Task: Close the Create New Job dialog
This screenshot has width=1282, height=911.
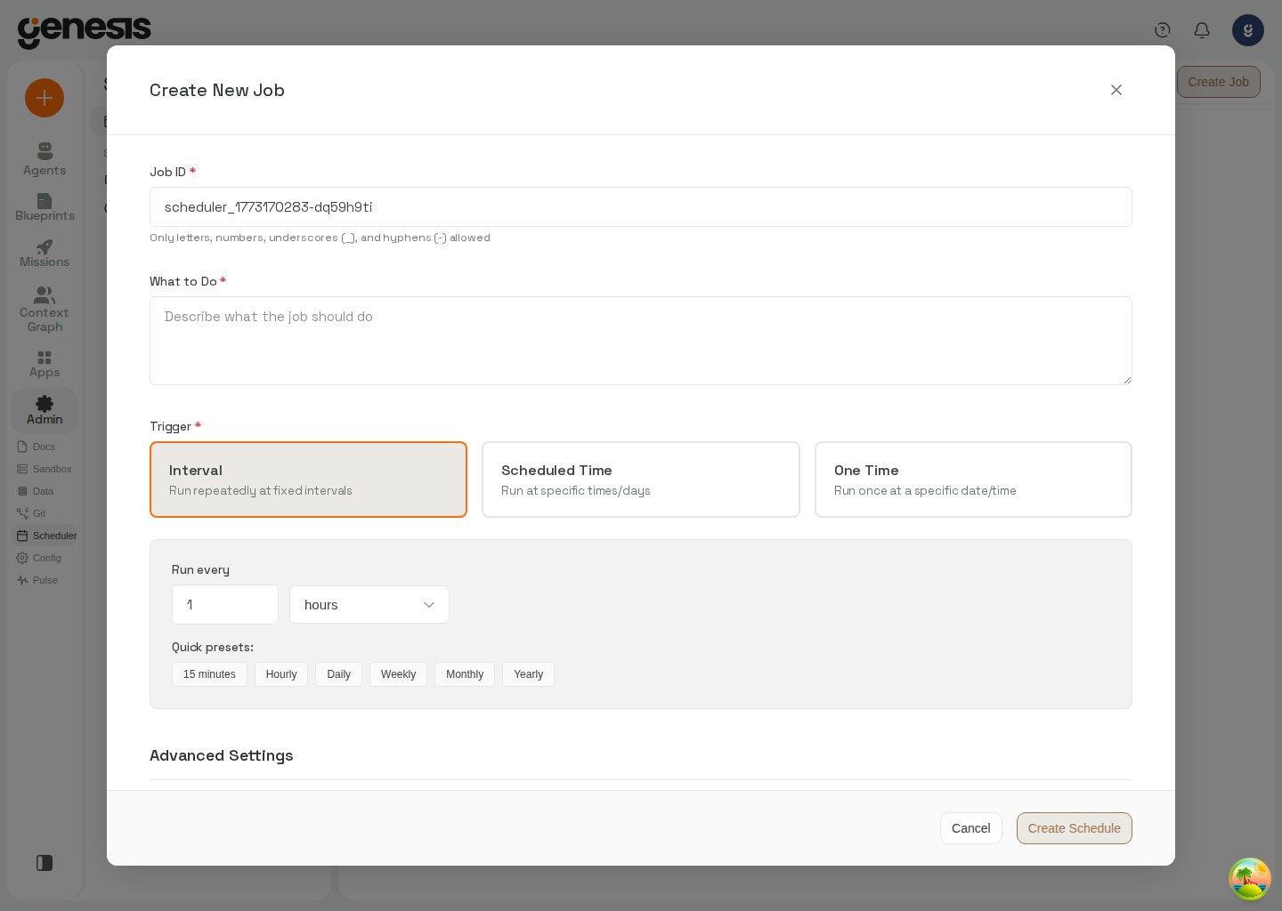Action: point(1116,90)
